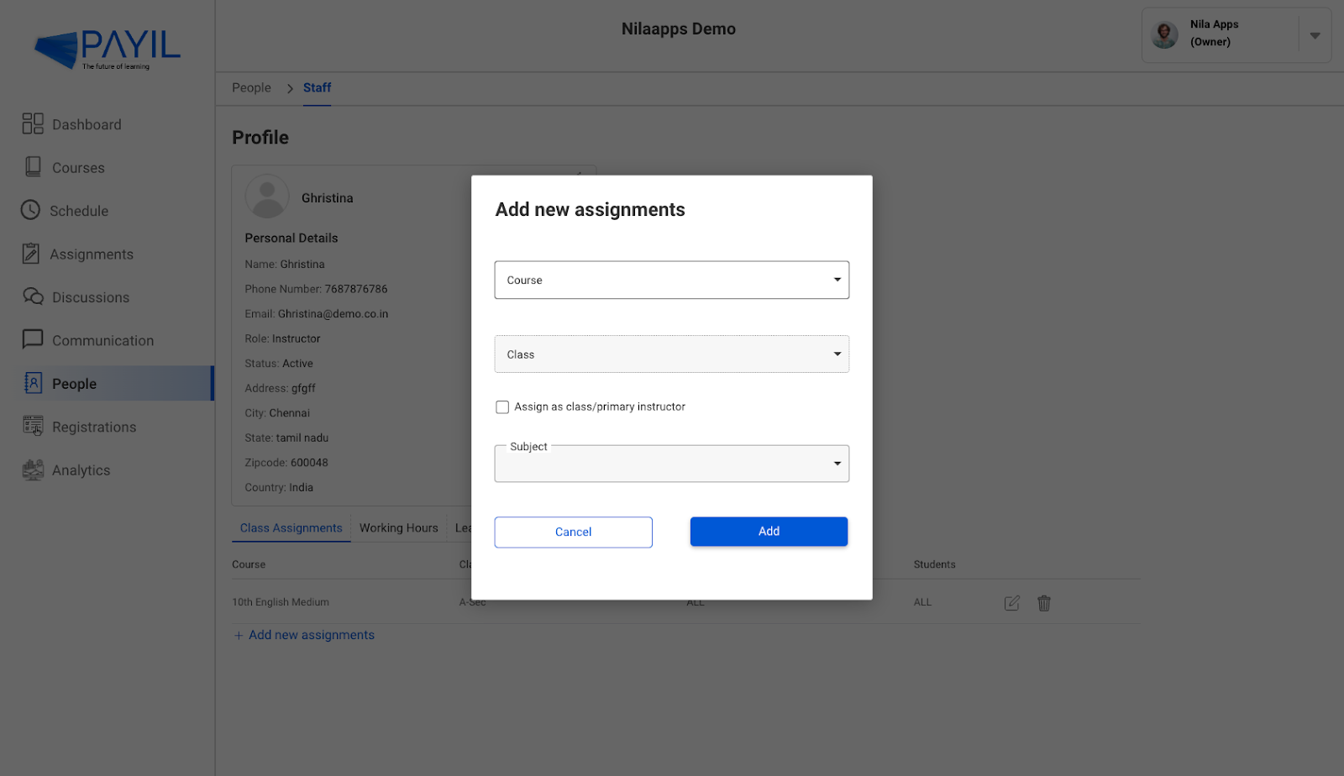Switch to Class Assignments tab
1344x776 pixels.
291,528
